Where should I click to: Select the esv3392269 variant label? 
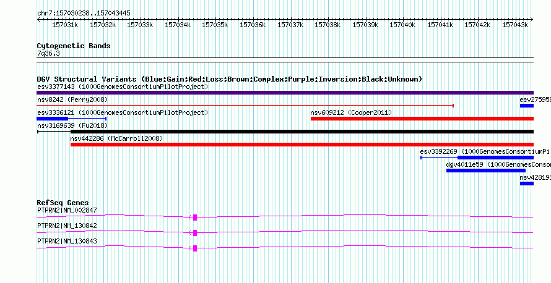[x=485, y=151]
